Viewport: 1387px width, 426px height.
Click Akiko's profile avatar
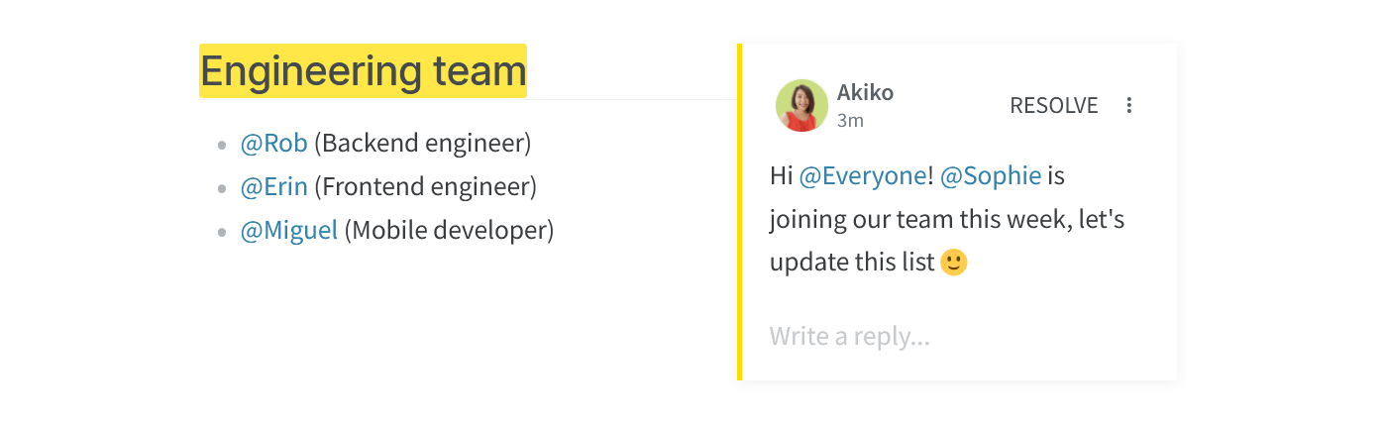click(801, 105)
